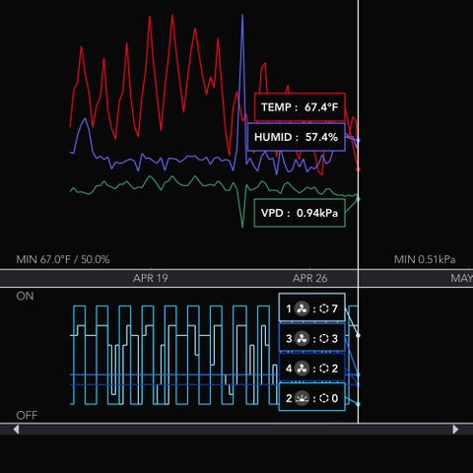Screen dimensions: 473x473
Task: Jump to APR 19 on the date axis
Action: click(151, 279)
